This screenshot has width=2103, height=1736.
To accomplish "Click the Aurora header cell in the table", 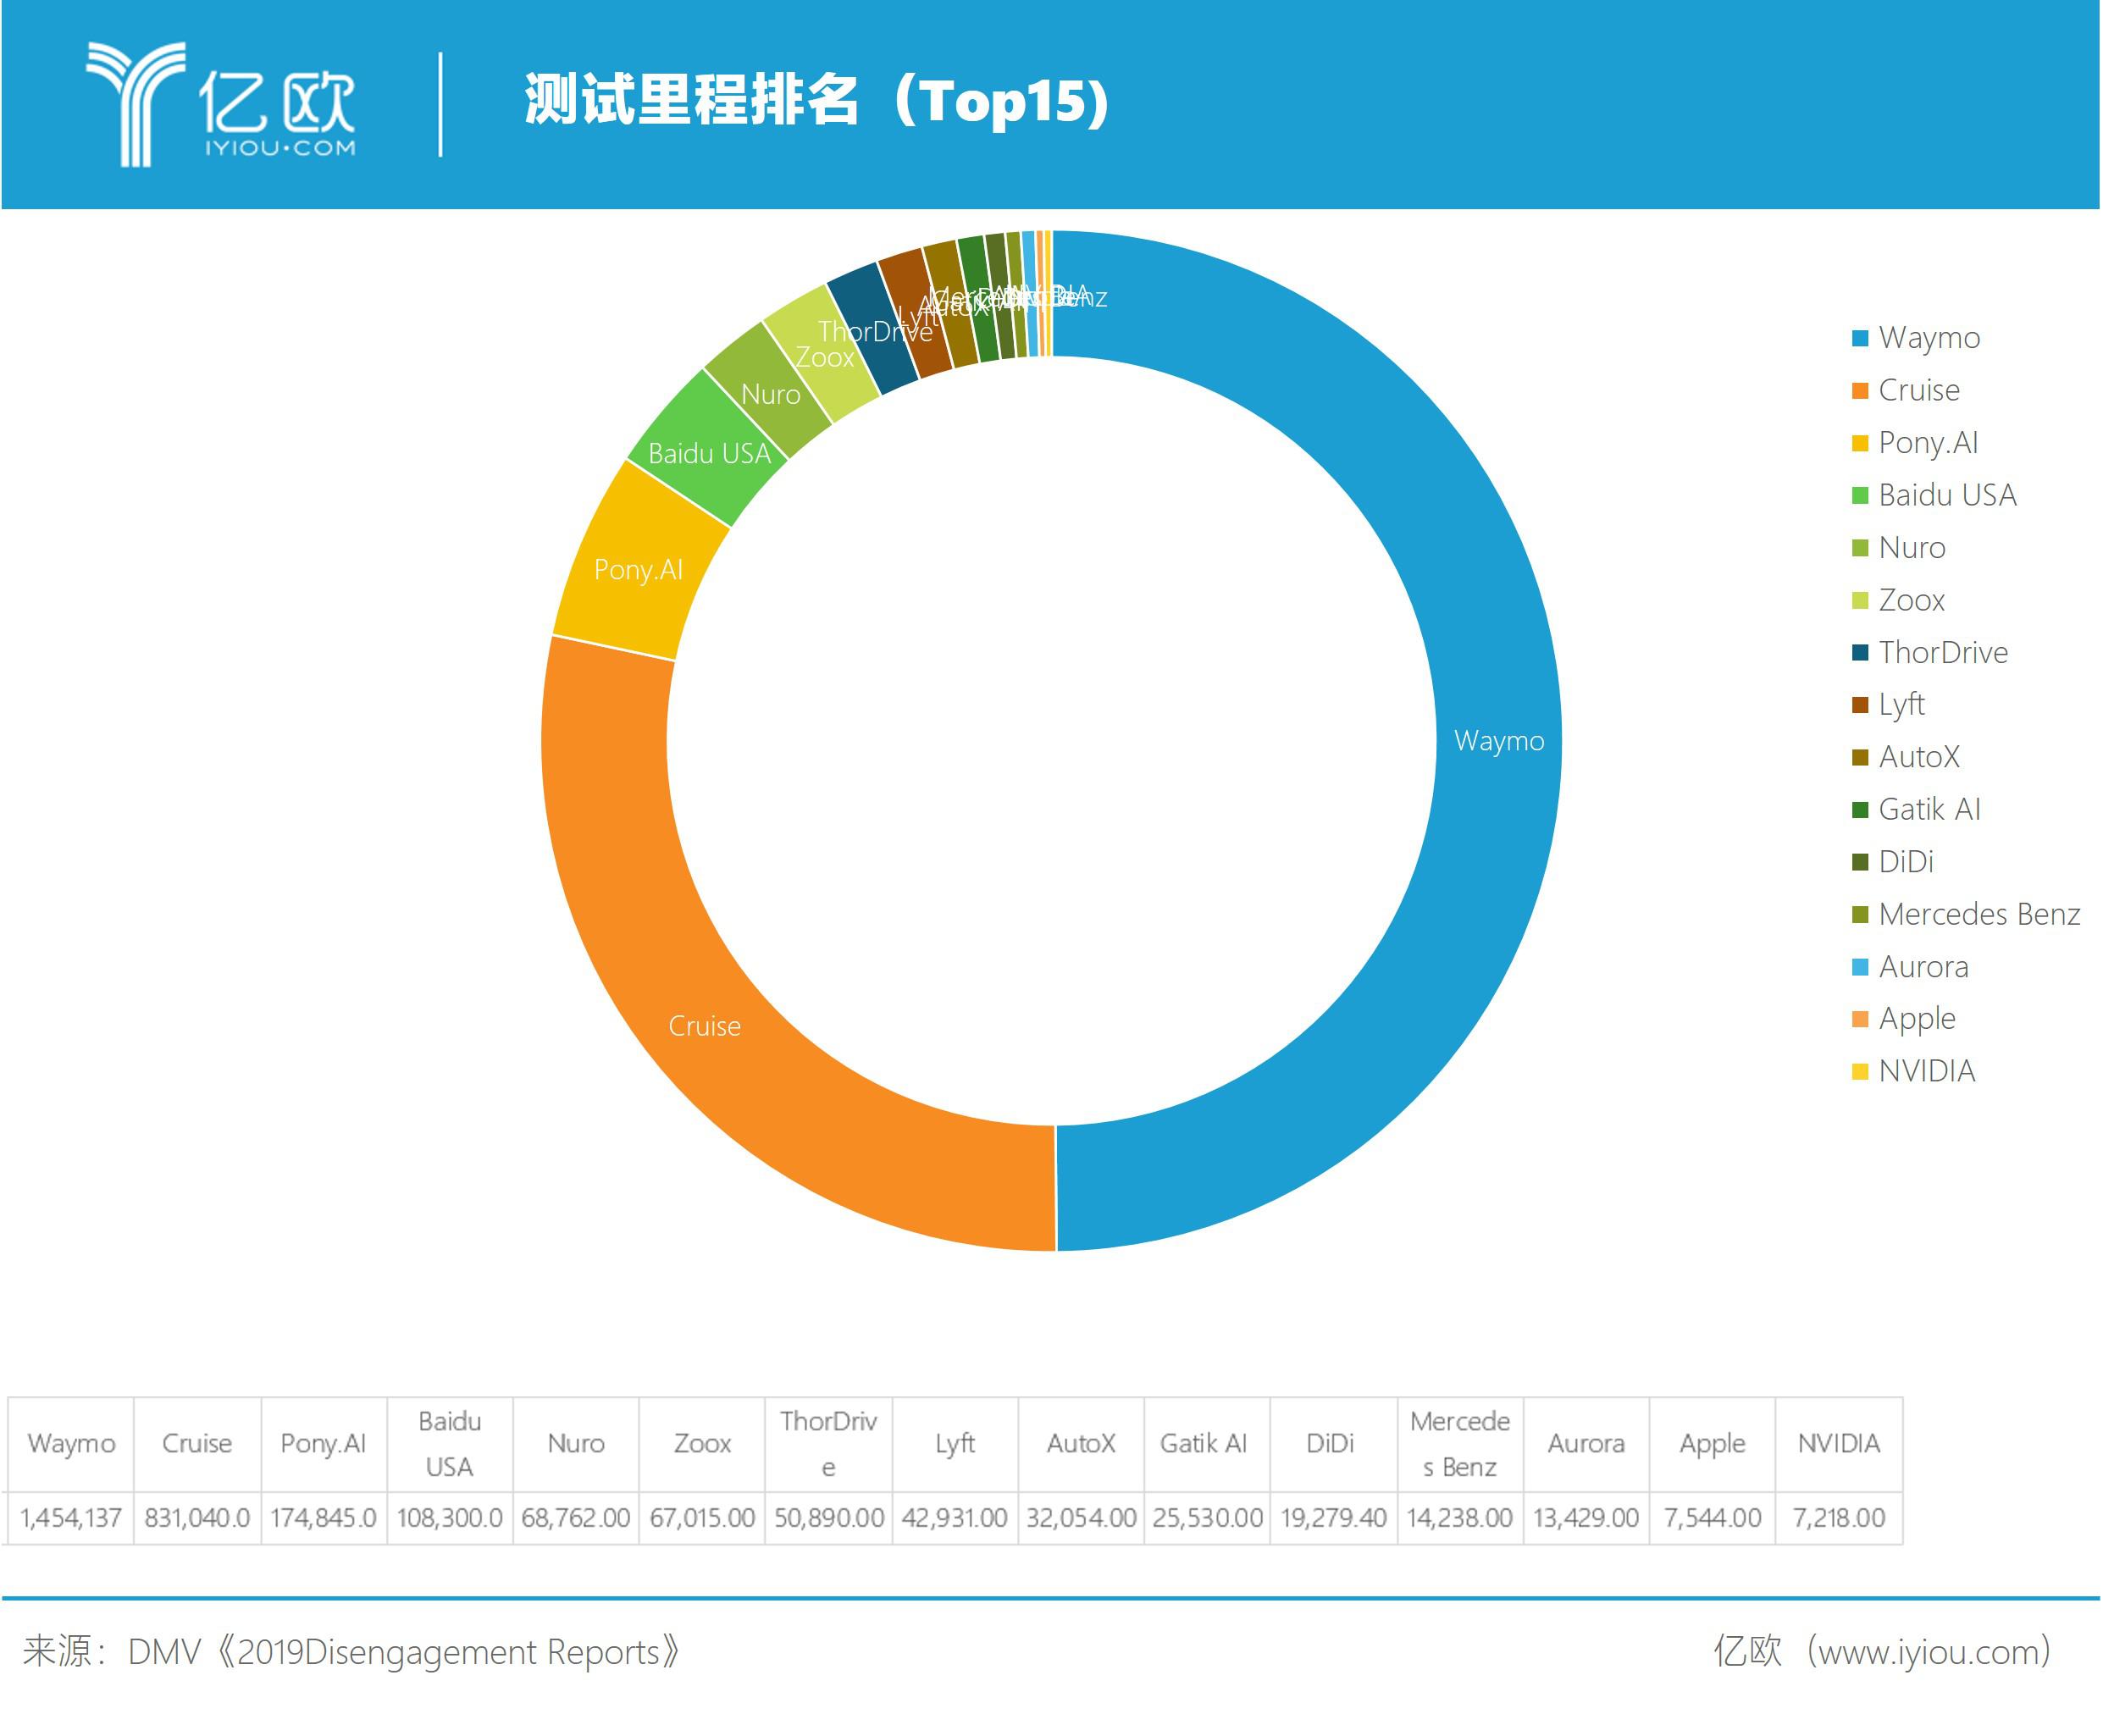I will pos(1586,1444).
